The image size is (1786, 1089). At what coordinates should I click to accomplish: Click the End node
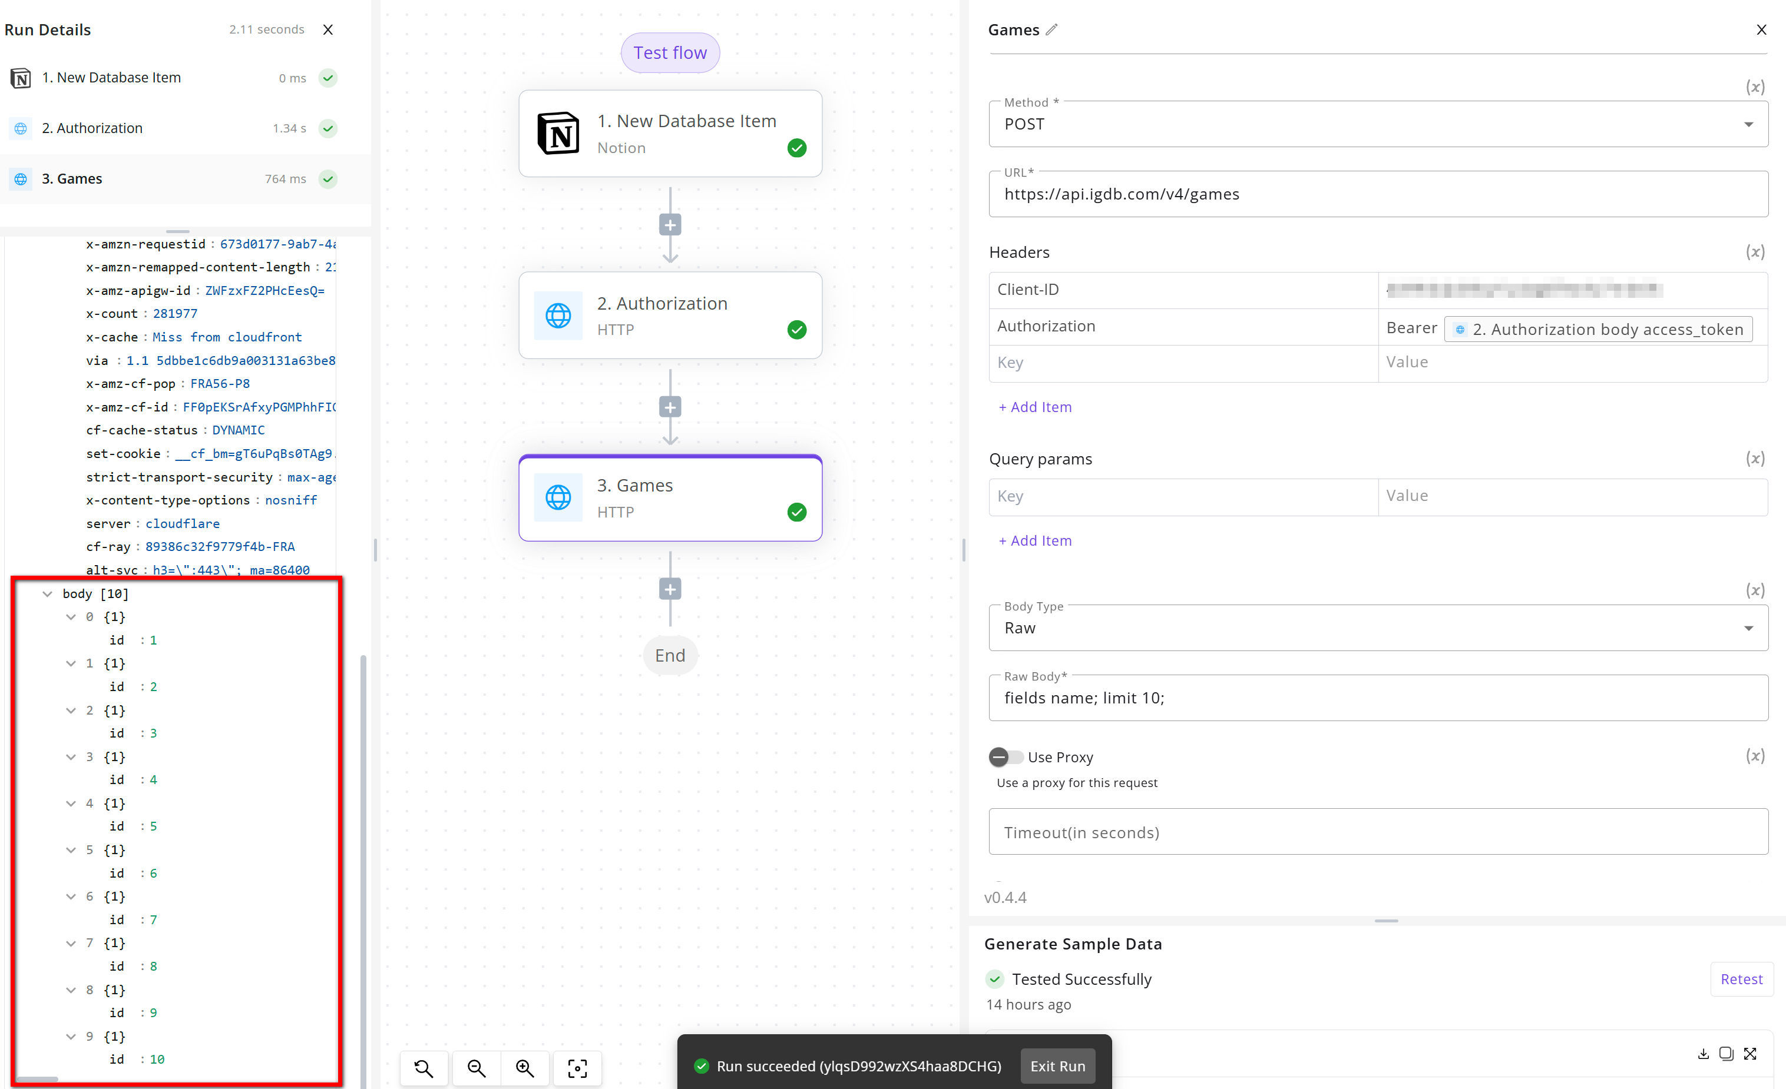(x=670, y=656)
